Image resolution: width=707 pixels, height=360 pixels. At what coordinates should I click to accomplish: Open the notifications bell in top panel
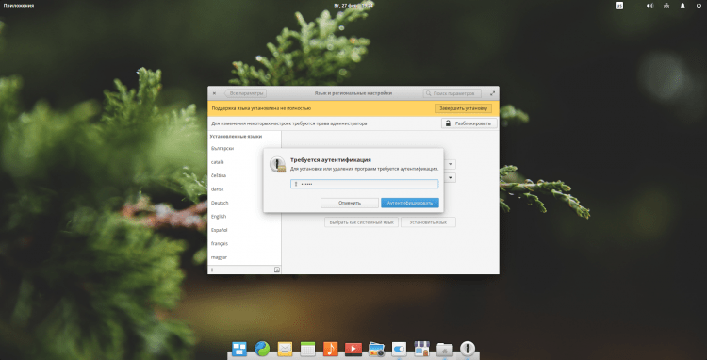(x=682, y=6)
